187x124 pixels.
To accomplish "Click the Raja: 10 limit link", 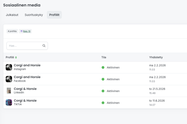I will point(27,31).
